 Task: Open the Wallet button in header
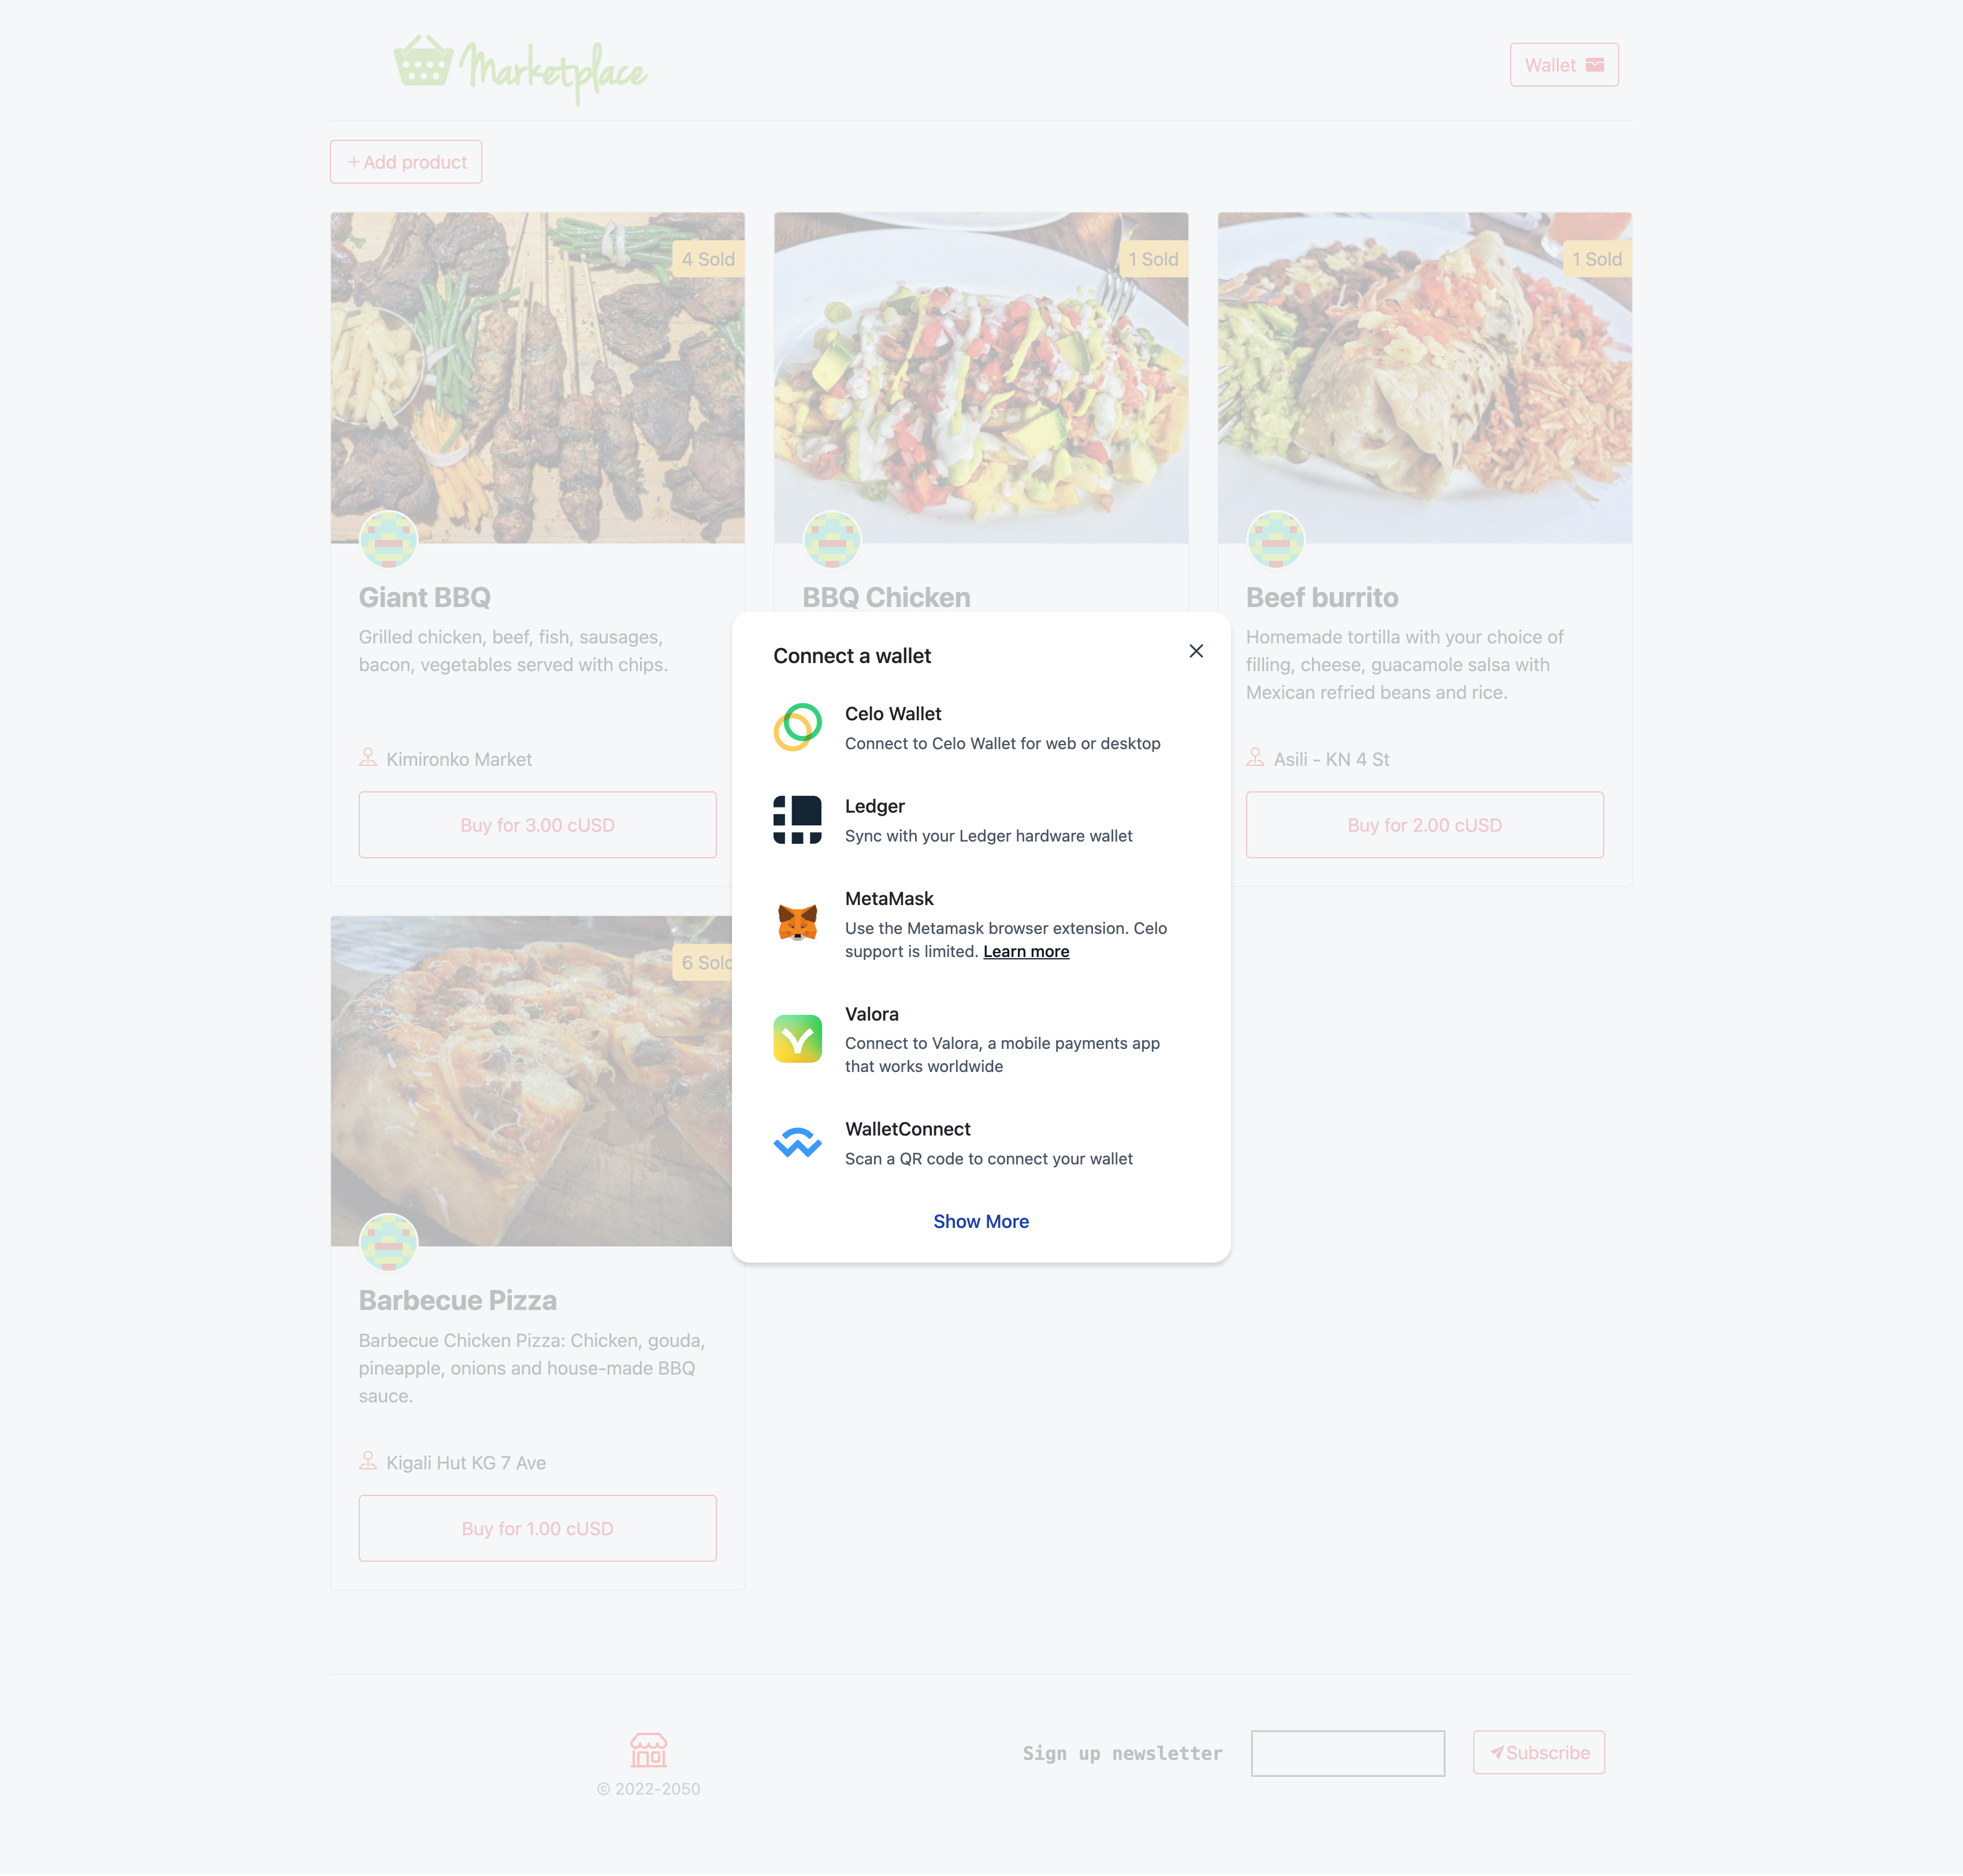pyautogui.click(x=1564, y=65)
